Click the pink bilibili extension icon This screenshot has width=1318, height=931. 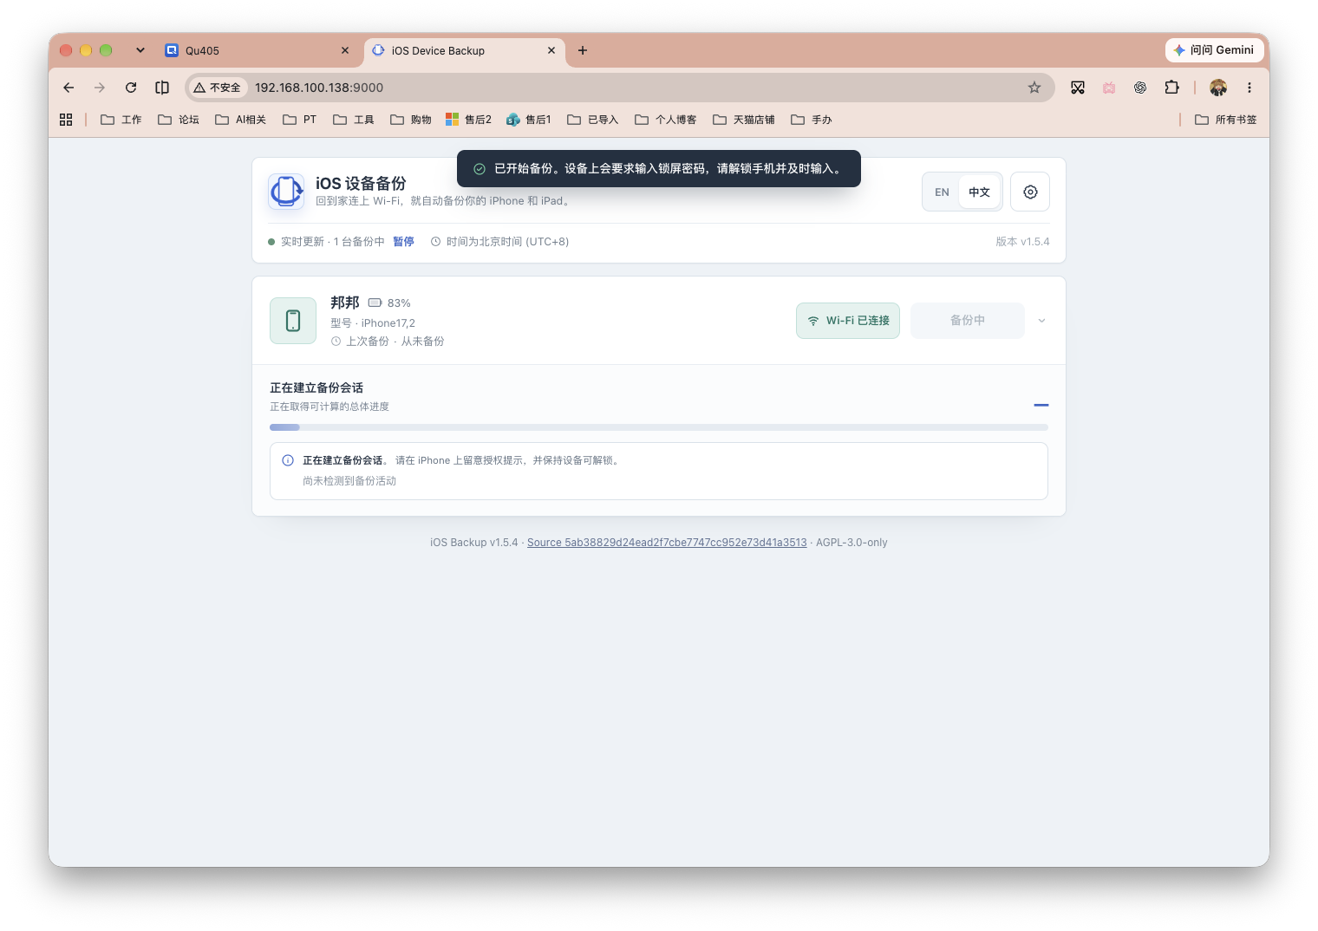(x=1109, y=88)
